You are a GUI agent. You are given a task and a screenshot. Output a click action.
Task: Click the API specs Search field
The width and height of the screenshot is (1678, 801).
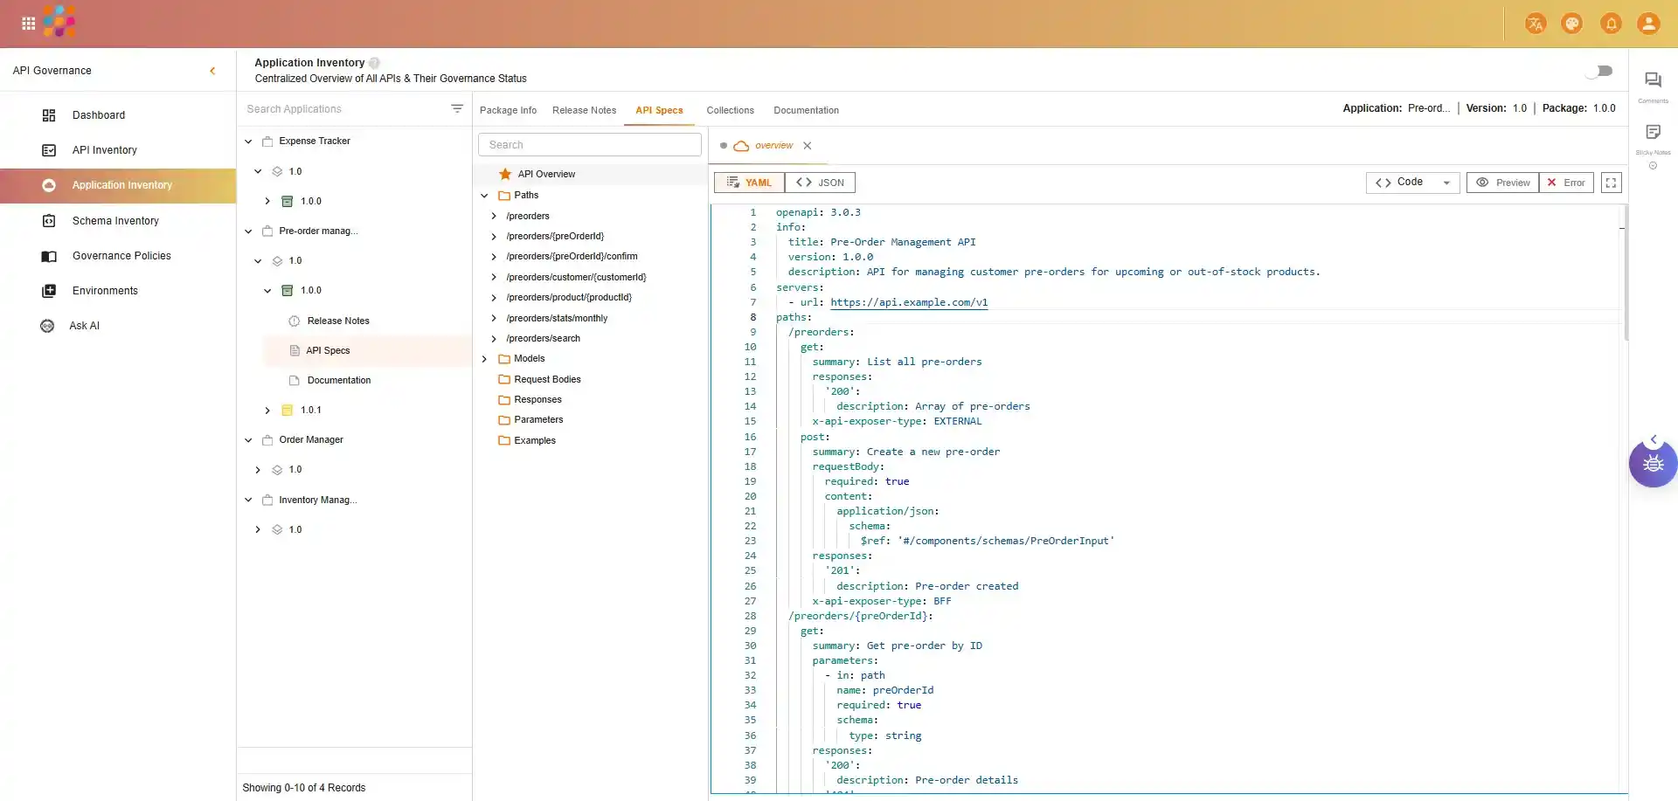coord(590,145)
